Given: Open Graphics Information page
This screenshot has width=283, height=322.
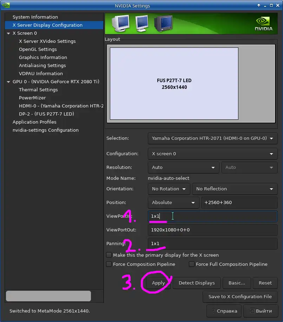Looking at the screenshot, I should [43, 57].
